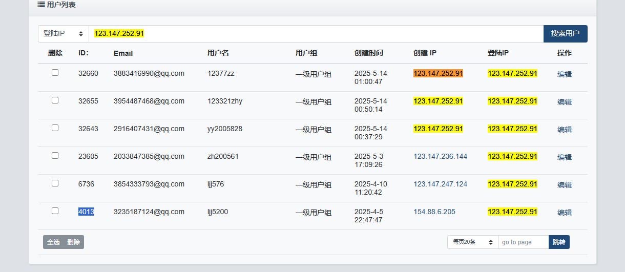Click creation IP 154.88.6.205 link
Screen dimensions: 625x272
434,212
